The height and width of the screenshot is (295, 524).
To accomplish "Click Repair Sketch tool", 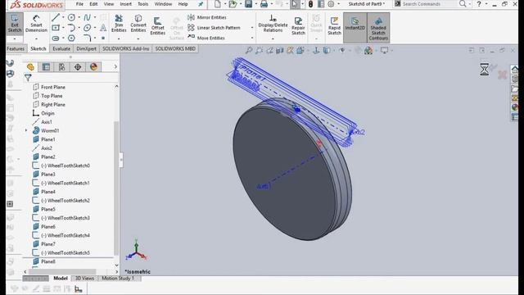I will (298, 25).
